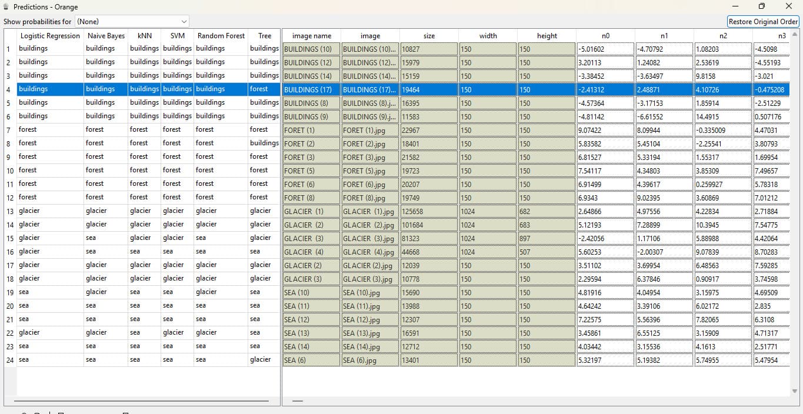
Task: Open the 'Show probabilities for' dropdown
Action: (132, 22)
